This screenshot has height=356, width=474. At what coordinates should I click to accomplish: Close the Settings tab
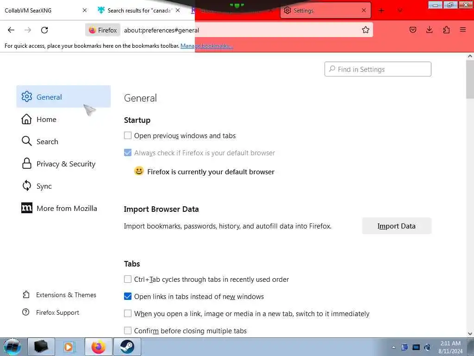(364, 10)
